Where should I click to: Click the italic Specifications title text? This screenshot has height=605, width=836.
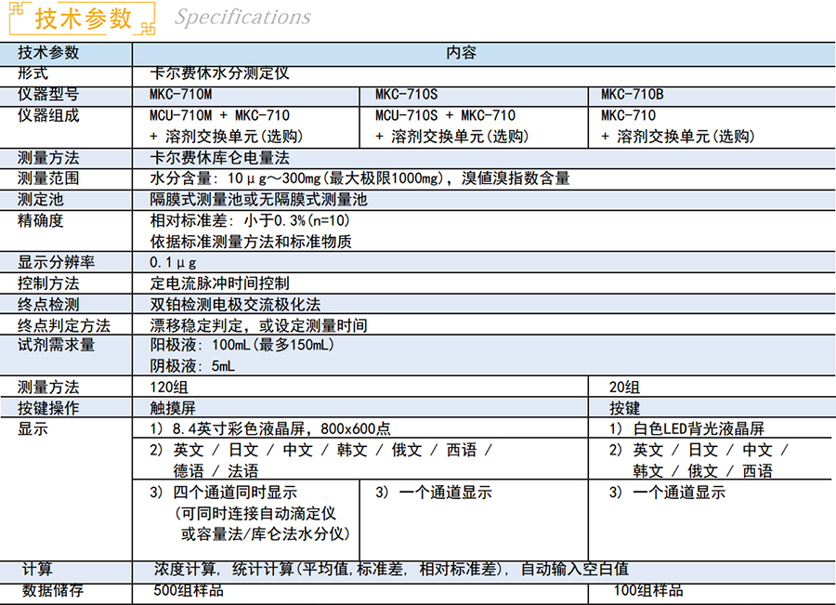click(x=242, y=18)
